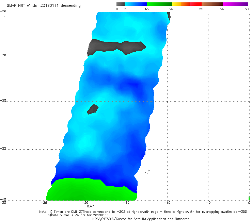The height and width of the screenshot is (221, 252).
Task: Click the note line starting 'Note: 1) Times are GMT'
Action: click(x=143, y=212)
